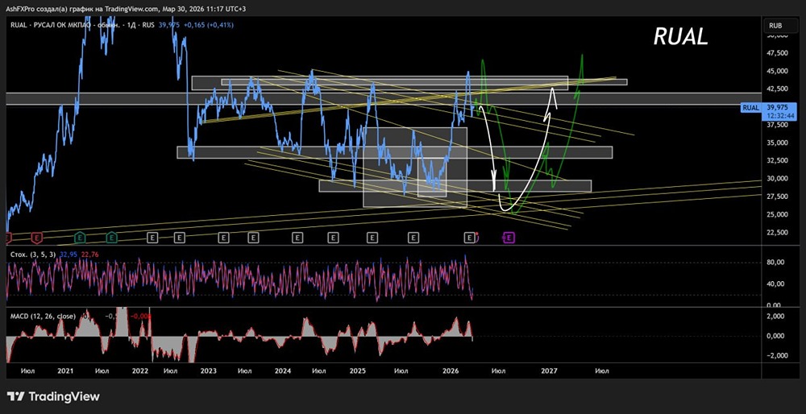This screenshot has height=414, width=806.
Task: Click the 37,500 price axis label
Action: pyautogui.click(x=778, y=124)
